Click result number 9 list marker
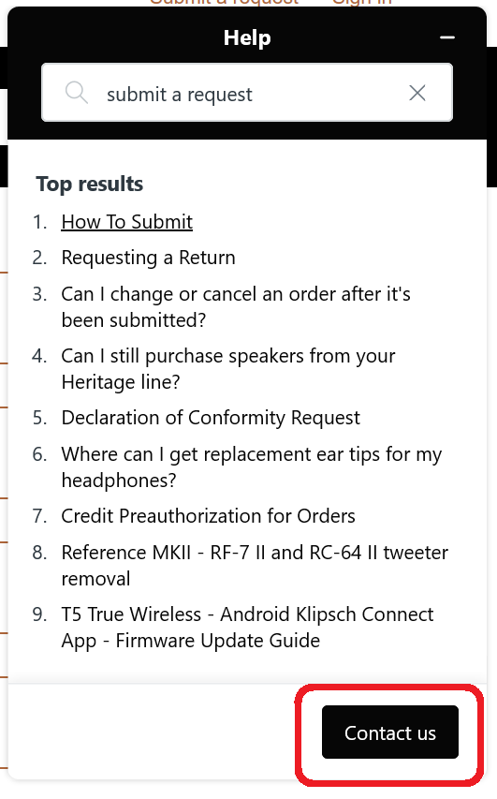 pos(39,614)
